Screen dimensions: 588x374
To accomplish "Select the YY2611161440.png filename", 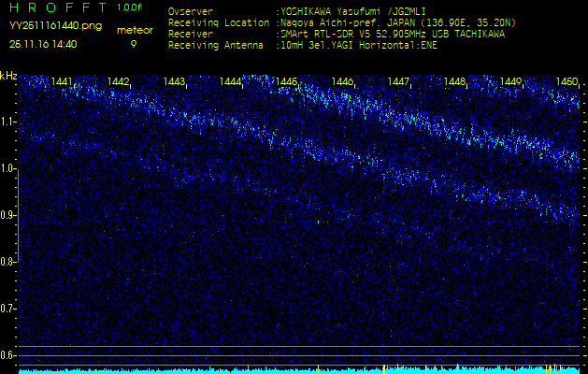I will [55, 27].
